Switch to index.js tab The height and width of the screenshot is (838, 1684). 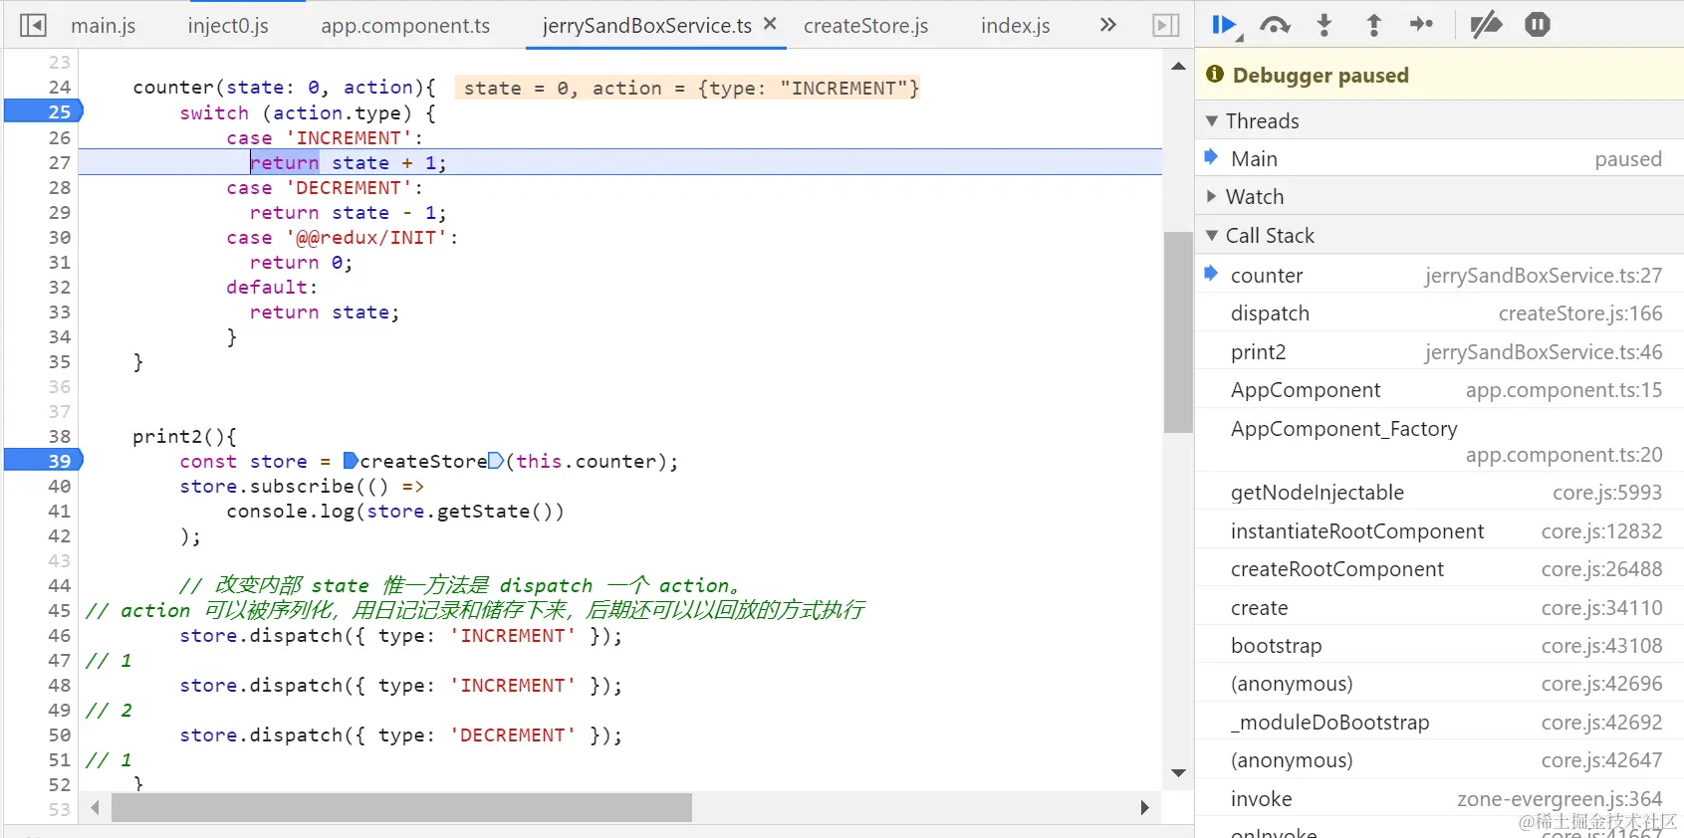click(x=1015, y=26)
